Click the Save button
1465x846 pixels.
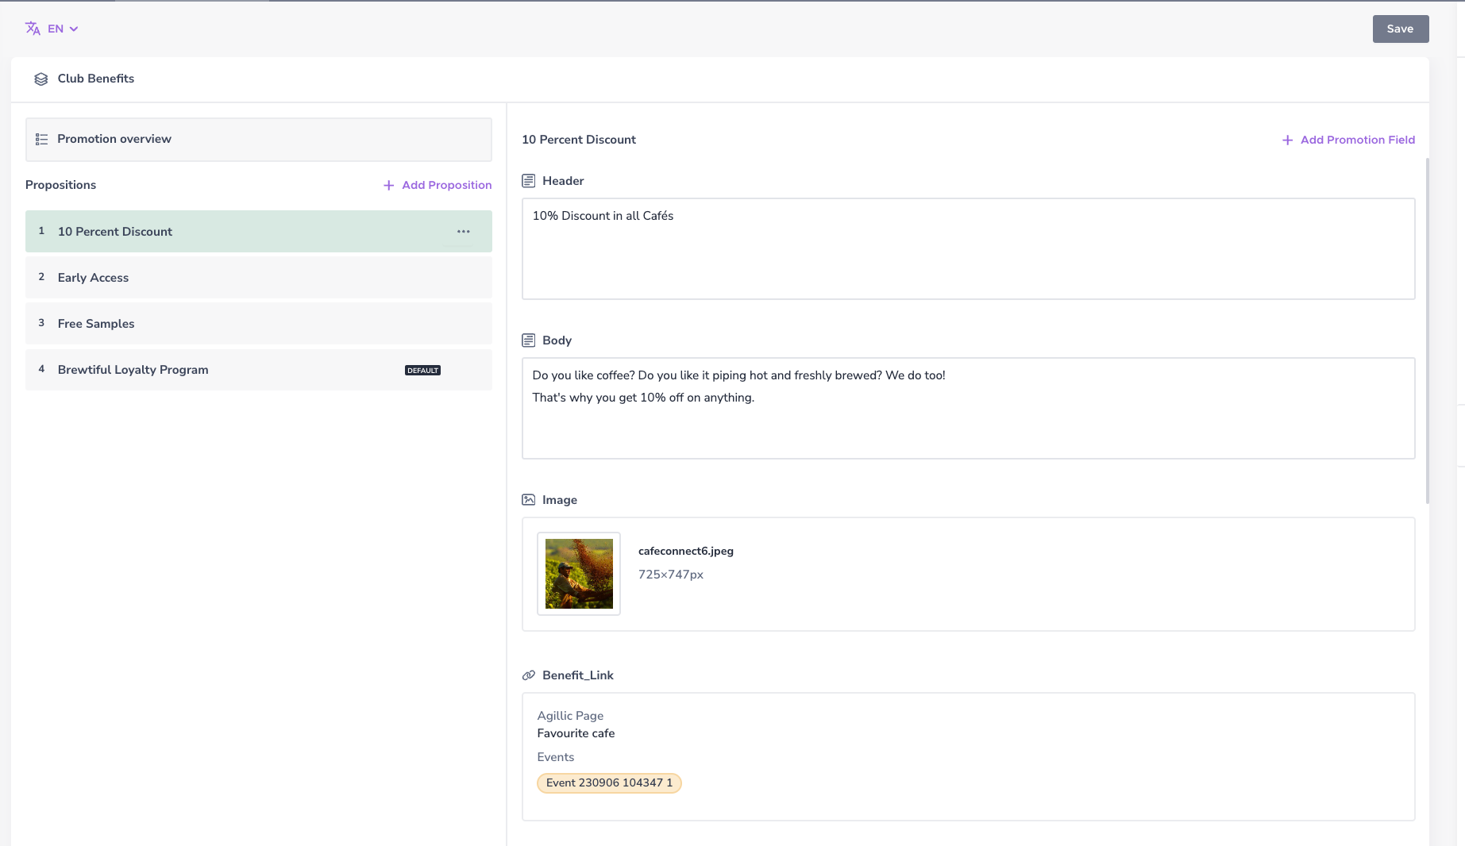[x=1400, y=29]
